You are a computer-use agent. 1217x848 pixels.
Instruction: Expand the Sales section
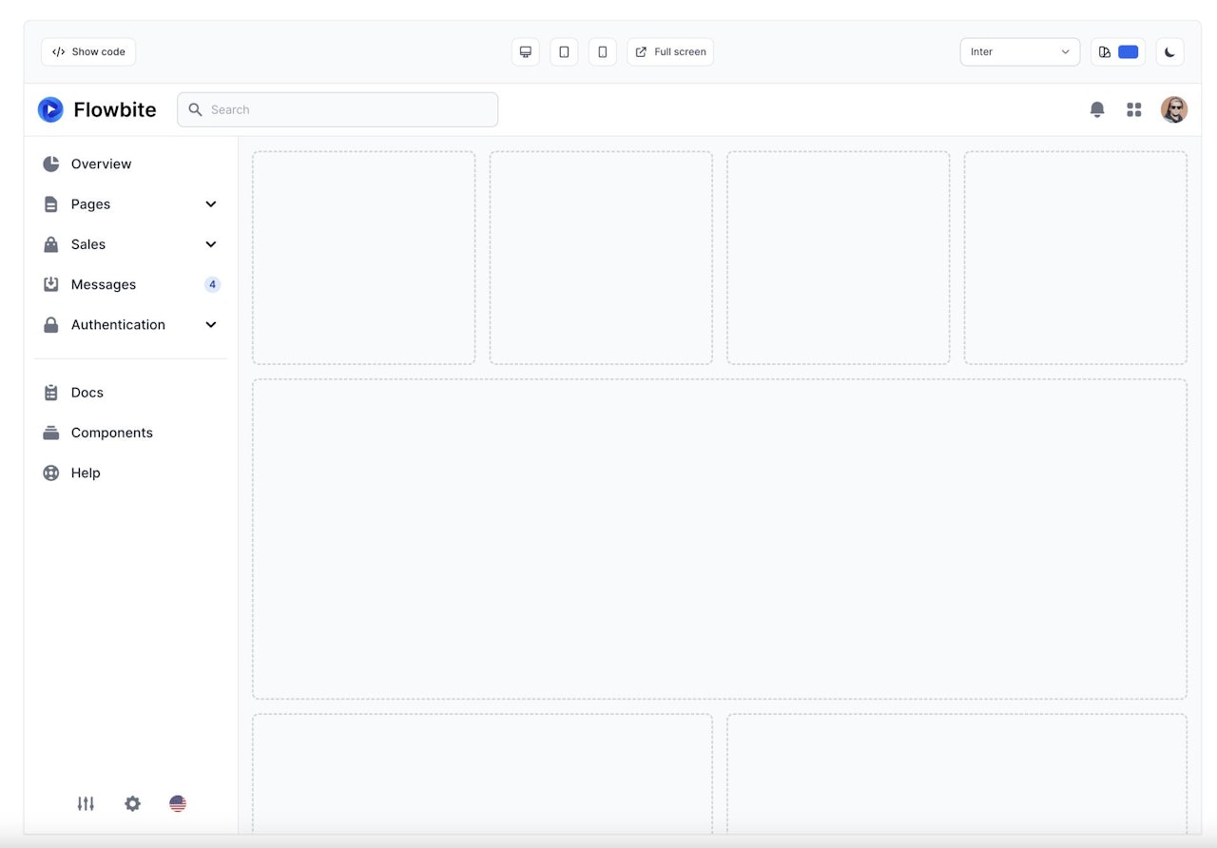[x=210, y=244]
